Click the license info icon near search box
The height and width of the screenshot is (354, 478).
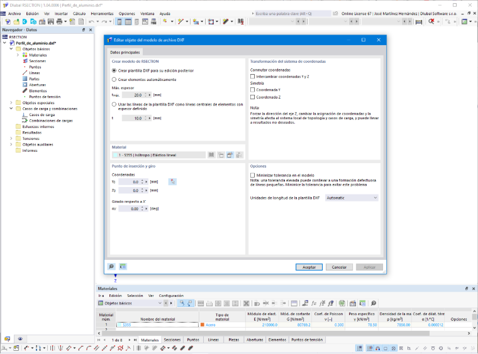(335, 13)
